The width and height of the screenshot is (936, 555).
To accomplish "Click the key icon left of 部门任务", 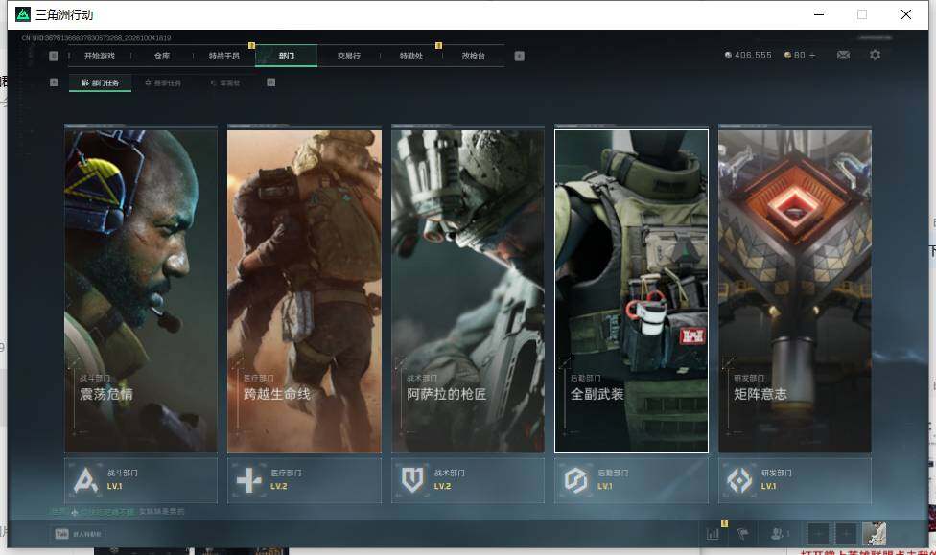I will pyautogui.click(x=54, y=82).
